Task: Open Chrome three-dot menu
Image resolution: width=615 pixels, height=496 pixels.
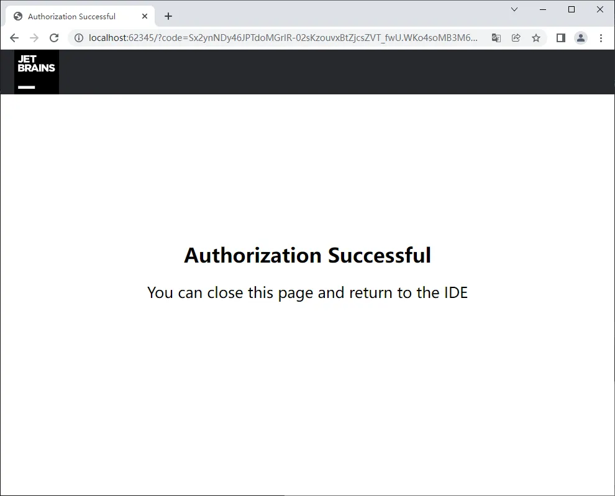Action: (601, 38)
